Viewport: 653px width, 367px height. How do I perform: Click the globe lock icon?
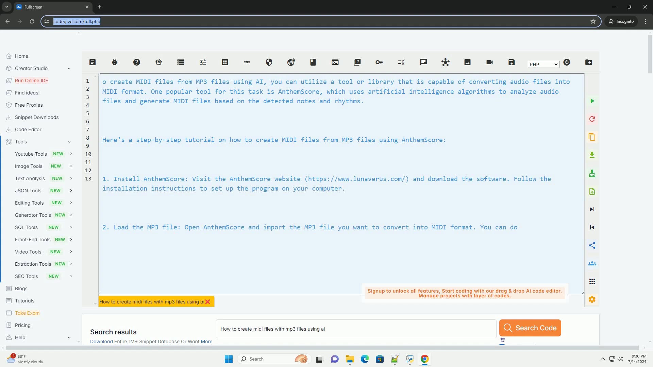[291, 62]
